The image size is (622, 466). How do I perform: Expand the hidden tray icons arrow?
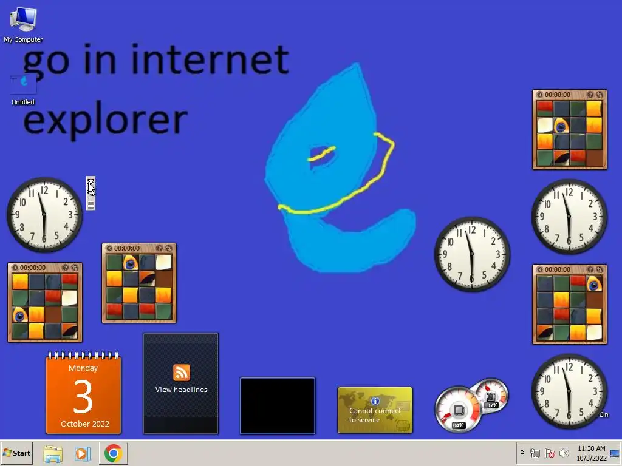522,453
